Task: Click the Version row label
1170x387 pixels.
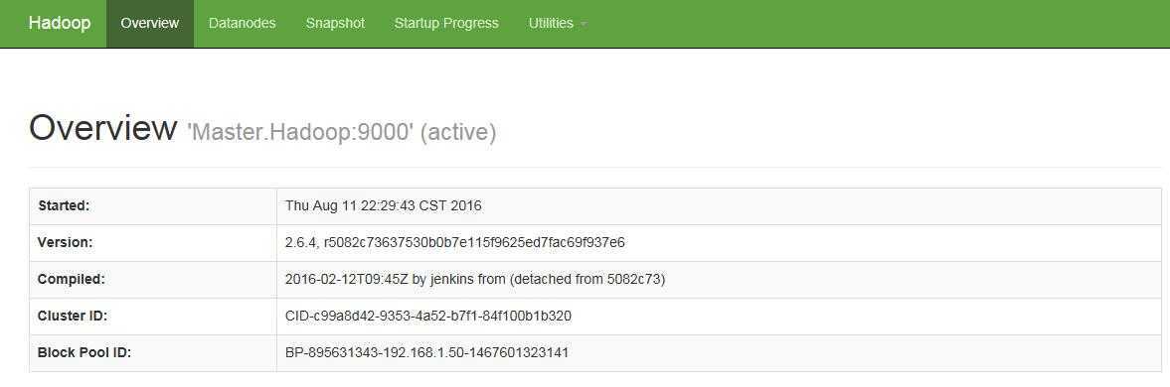Action: [x=65, y=242]
